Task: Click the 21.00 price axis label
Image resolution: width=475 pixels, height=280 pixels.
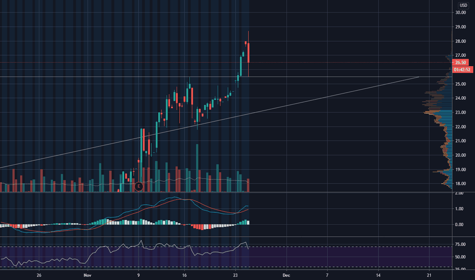Action: (x=460, y=141)
